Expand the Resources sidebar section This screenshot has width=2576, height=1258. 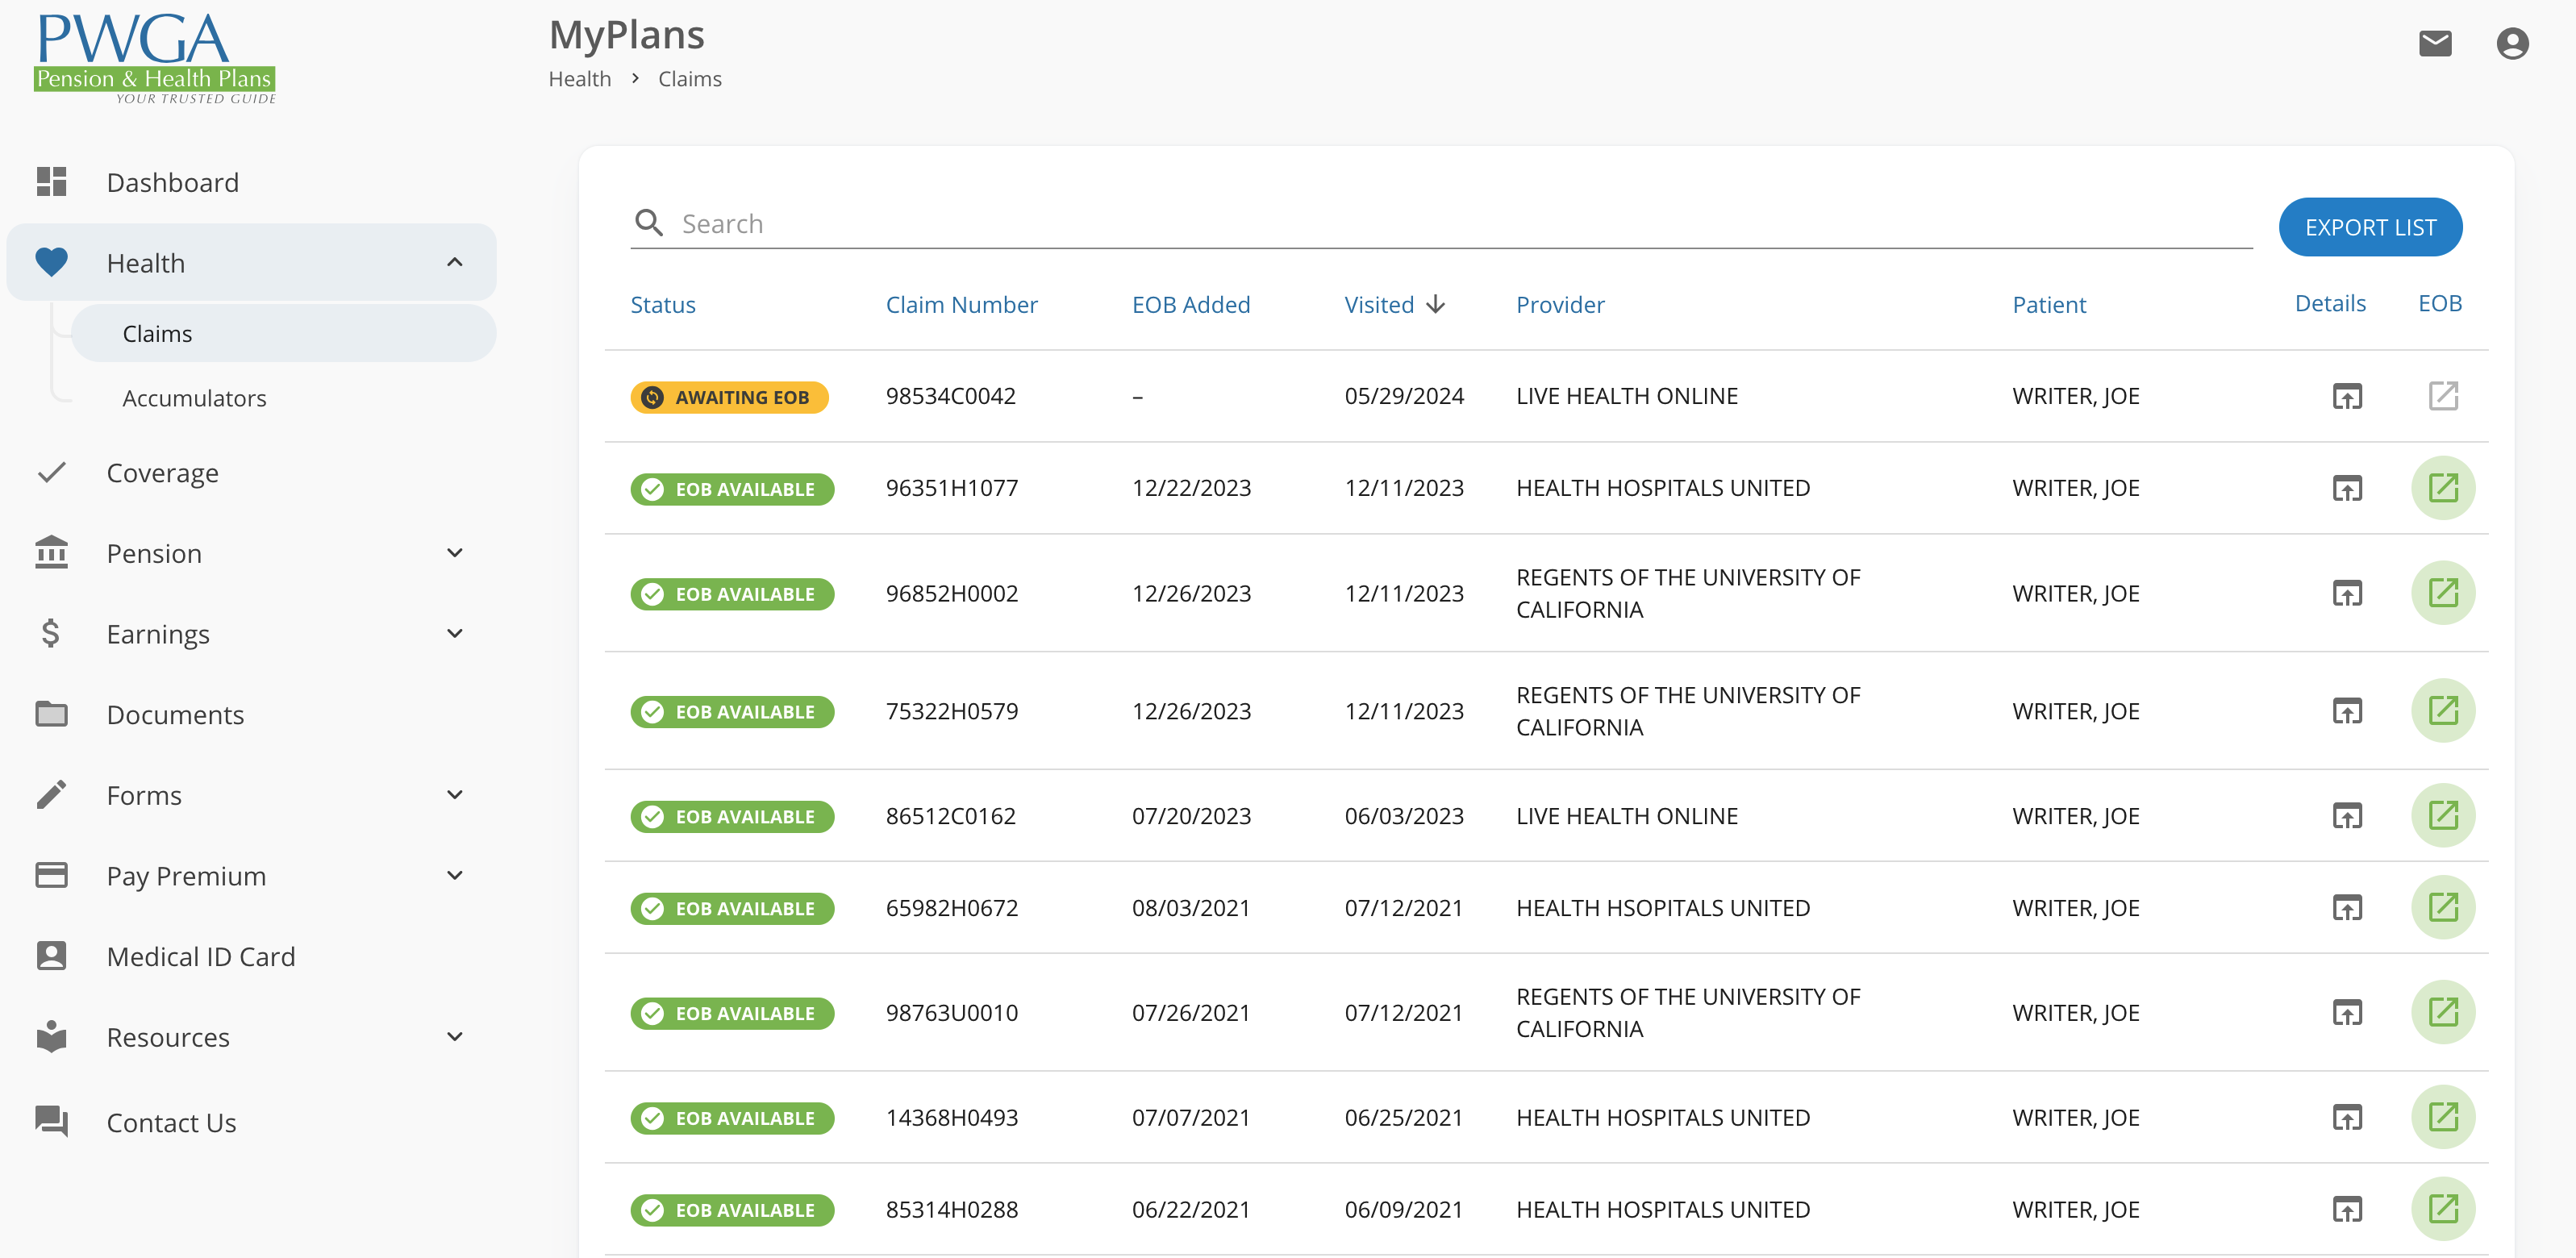(454, 1037)
